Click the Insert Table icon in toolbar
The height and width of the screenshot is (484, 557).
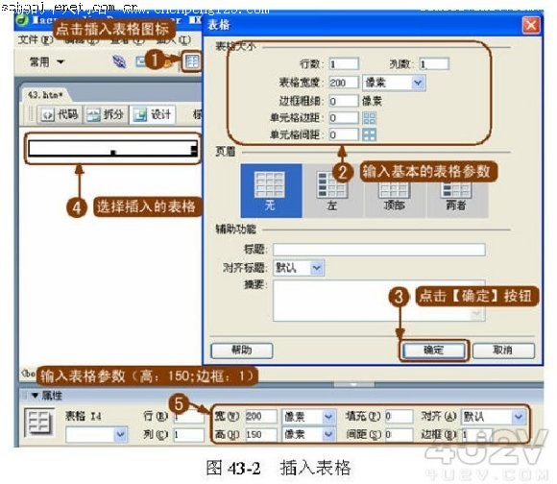[x=192, y=61]
